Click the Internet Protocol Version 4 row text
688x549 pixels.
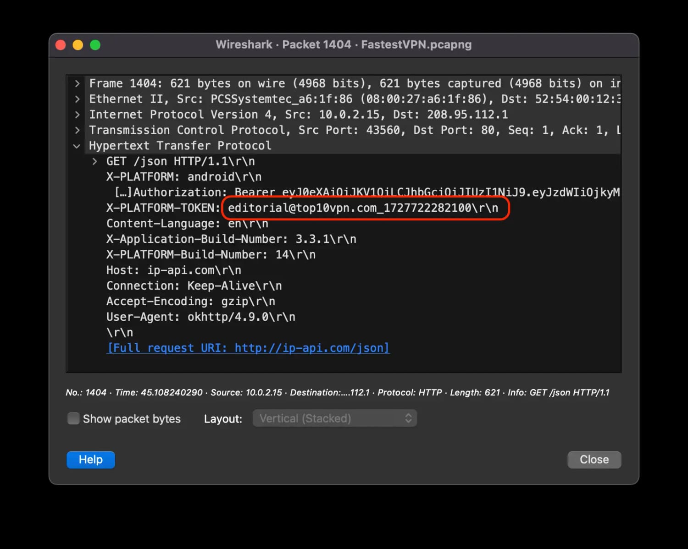(299, 115)
